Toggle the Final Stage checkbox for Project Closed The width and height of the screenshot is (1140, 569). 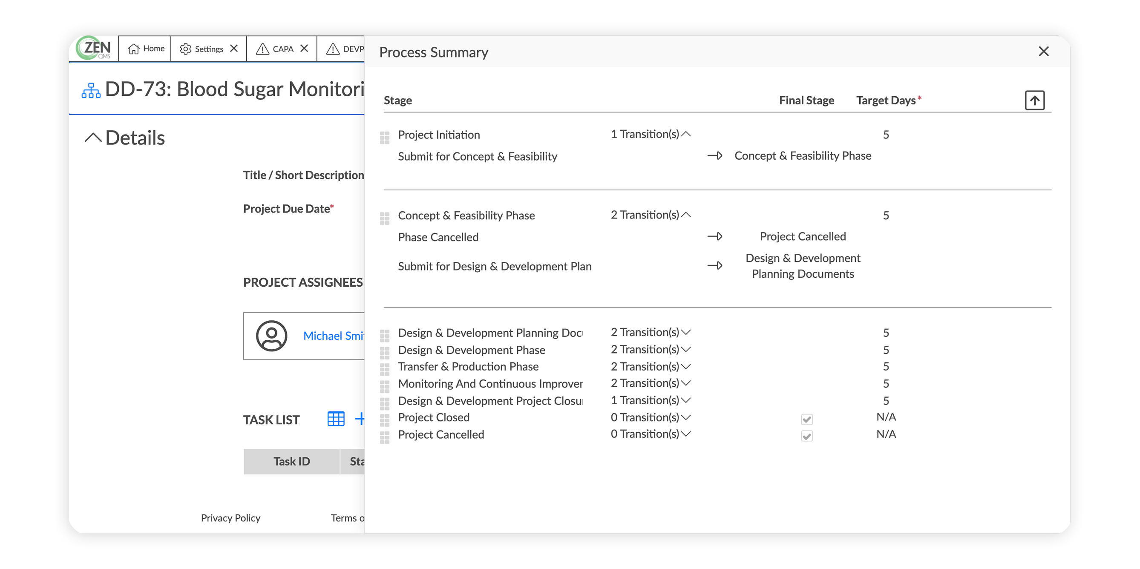pos(806,419)
